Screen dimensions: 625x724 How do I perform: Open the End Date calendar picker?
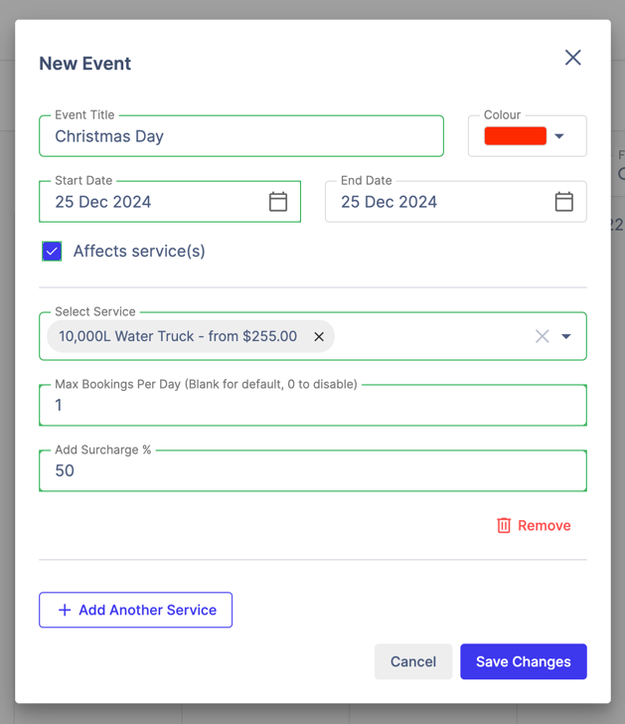point(563,202)
